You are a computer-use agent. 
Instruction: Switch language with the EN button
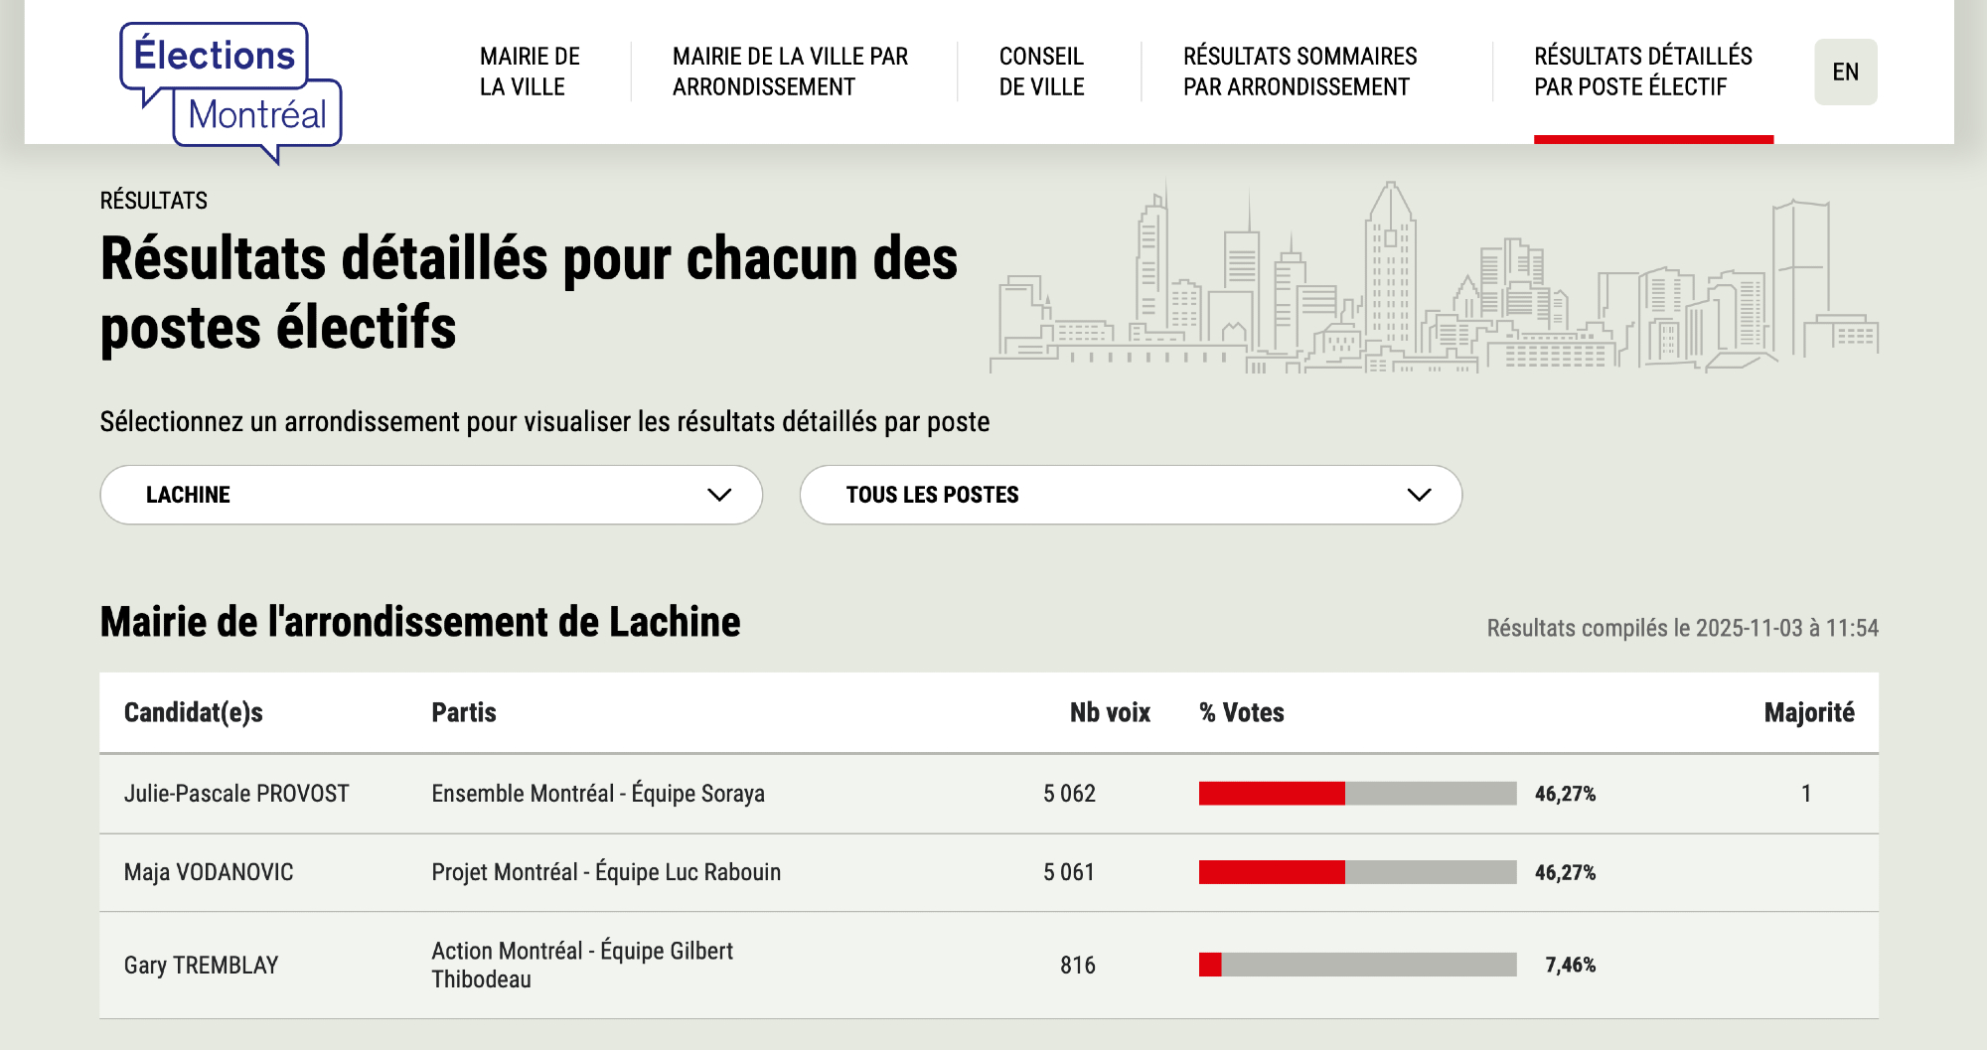click(x=1845, y=72)
